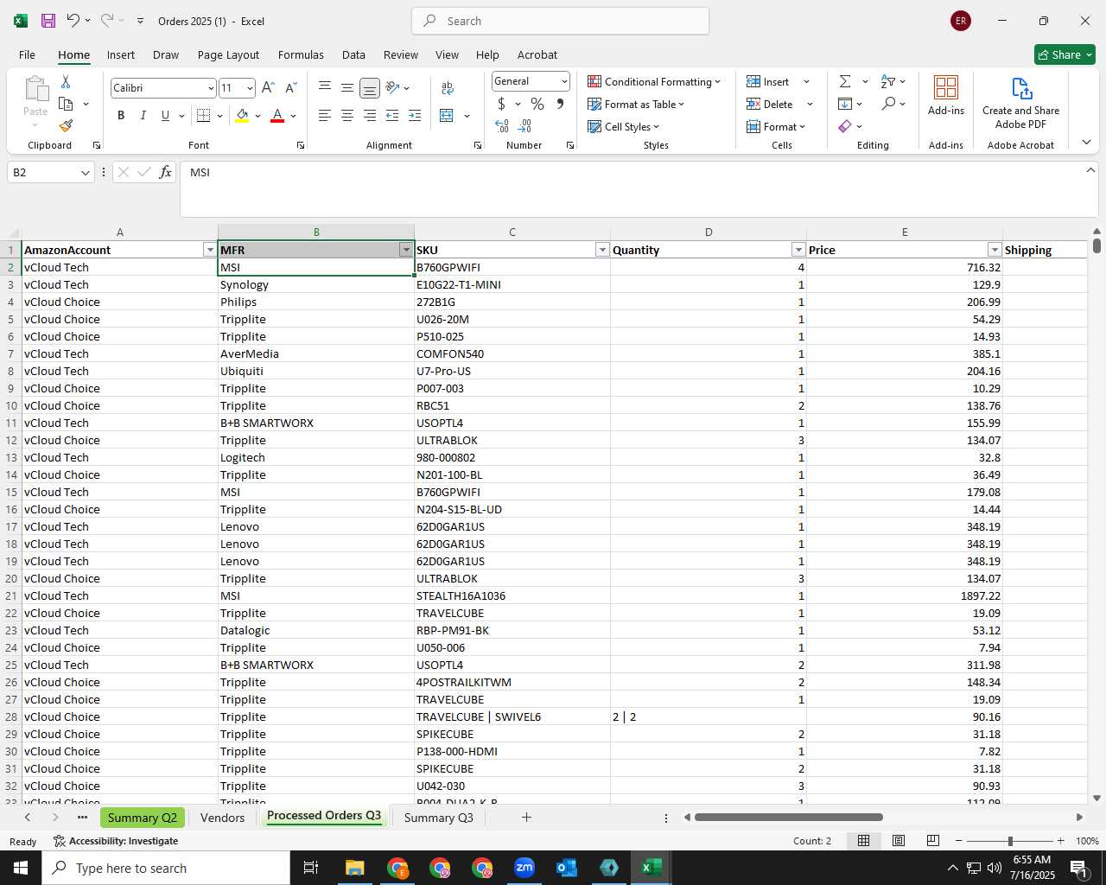Click the Wrap Text icon

(x=448, y=87)
